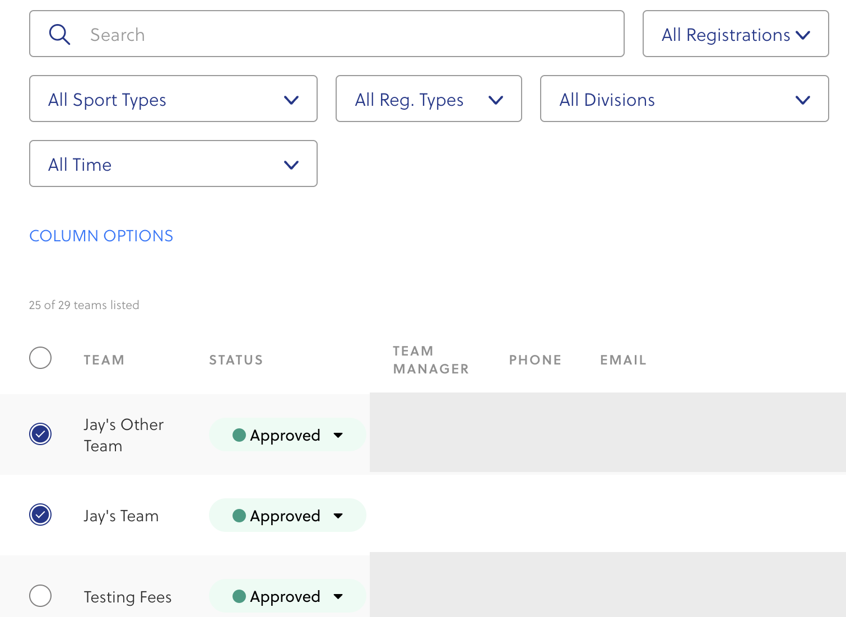Click the chevron icon in All Time
Image resolution: width=846 pixels, height=617 pixels.
[x=291, y=165]
